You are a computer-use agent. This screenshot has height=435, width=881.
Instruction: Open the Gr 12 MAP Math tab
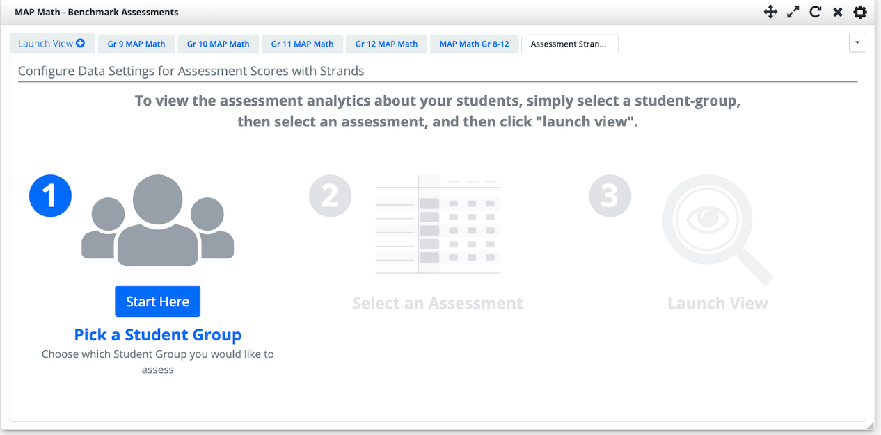tap(386, 43)
